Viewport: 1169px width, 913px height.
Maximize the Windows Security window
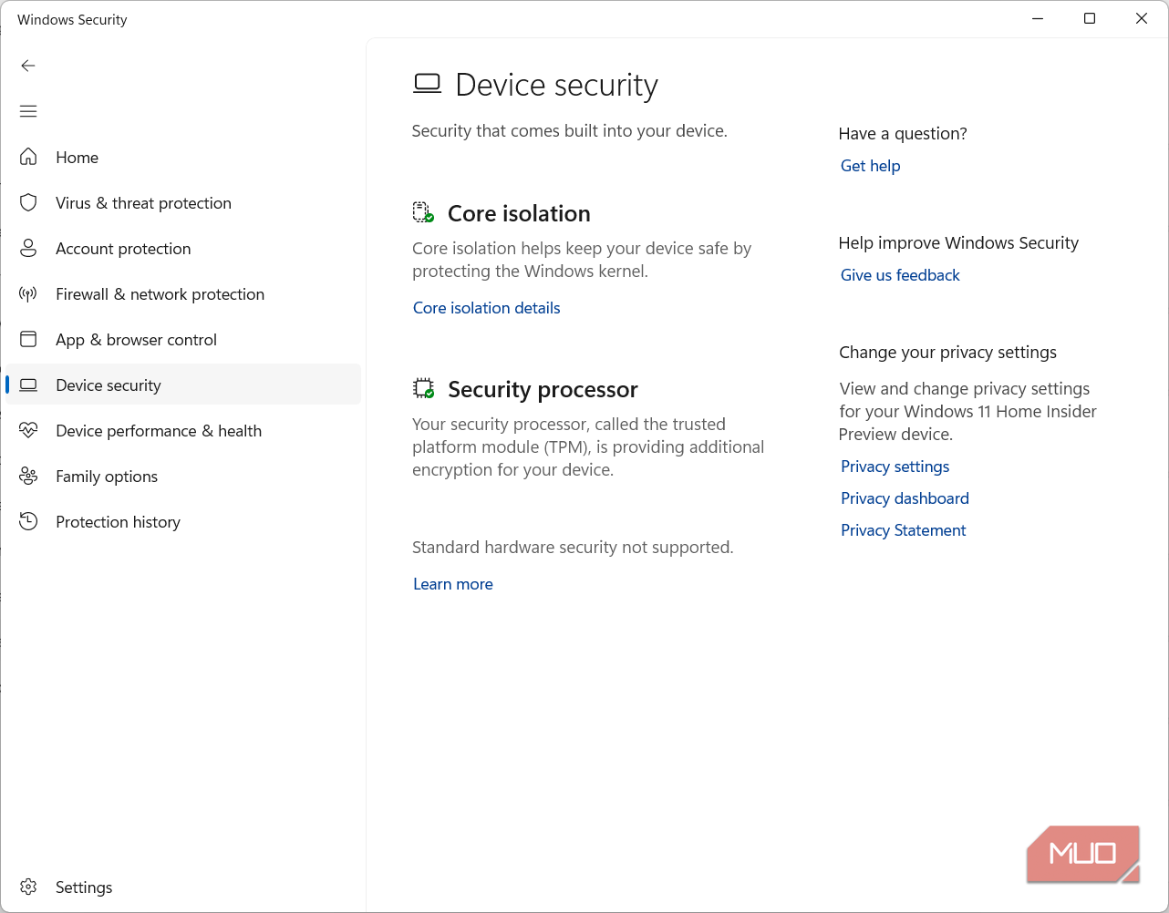[1090, 18]
